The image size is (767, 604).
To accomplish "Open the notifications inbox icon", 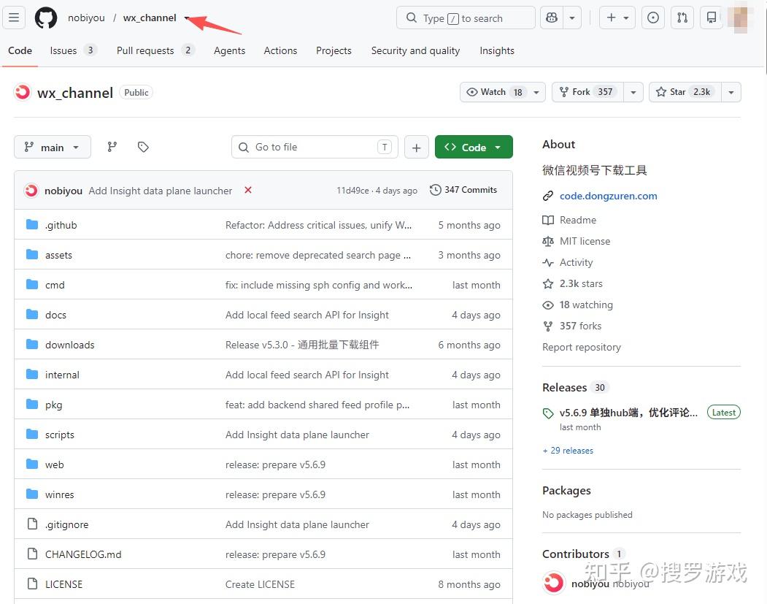I will pos(712,18).
